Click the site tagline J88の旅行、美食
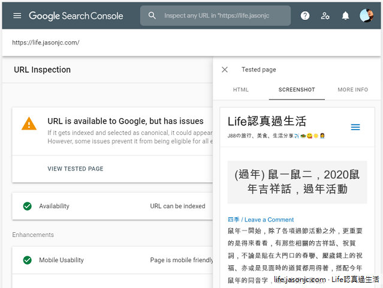 pyautogui.click(x=276, y=136)
